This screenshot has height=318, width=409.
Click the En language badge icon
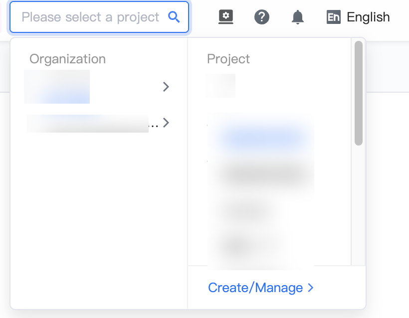(x=334, y=17)
